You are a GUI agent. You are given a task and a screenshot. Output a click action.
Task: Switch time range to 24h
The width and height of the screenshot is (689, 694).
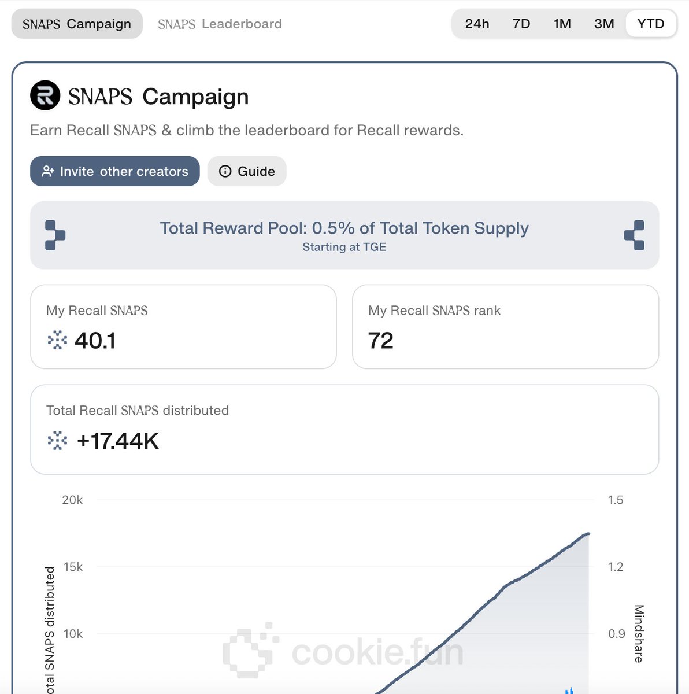coord(477,24)
